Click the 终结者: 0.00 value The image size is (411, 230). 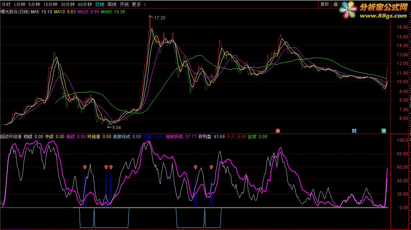coord(99,137)
